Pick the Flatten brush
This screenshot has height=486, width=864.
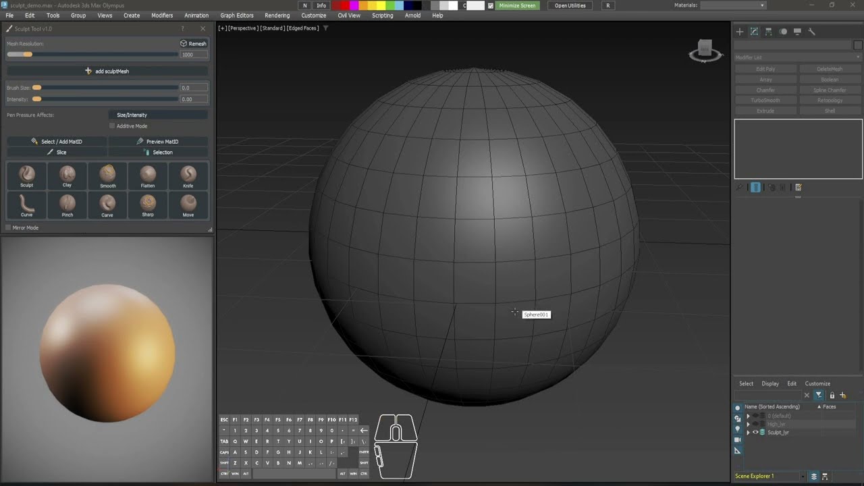point(148,176)
